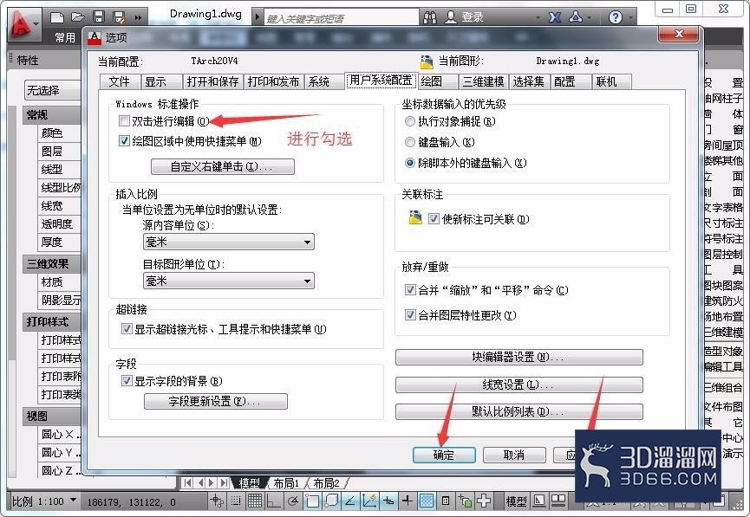Switch to 三维建模 tab

(484, 81)
